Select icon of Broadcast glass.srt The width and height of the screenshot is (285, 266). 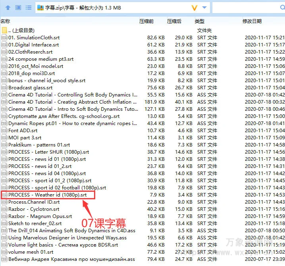(x=4, y=88)
